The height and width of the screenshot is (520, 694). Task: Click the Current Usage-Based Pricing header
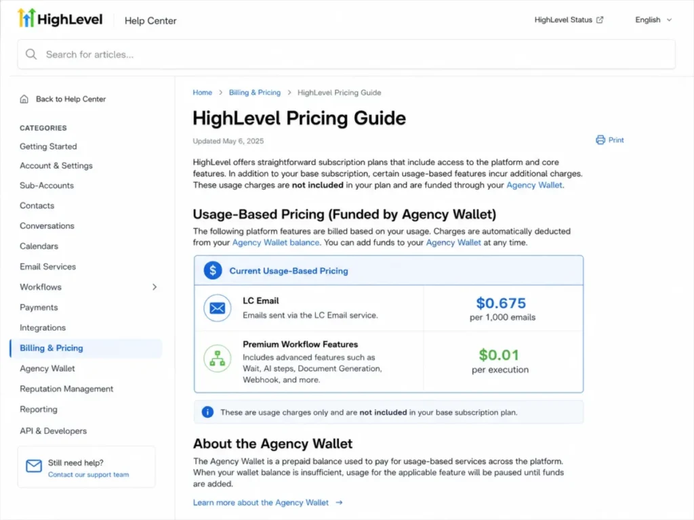[x=289, y=271]
